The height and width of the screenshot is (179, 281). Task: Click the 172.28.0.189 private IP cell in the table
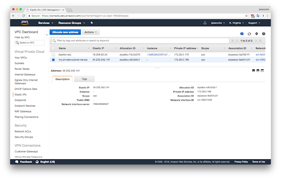point(181,60)
